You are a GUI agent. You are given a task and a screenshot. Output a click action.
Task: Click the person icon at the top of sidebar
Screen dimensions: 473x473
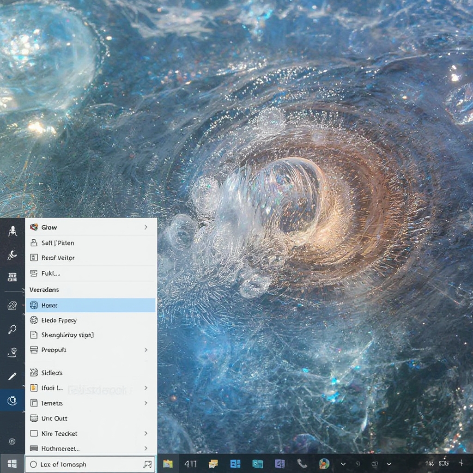pos(12,230)
